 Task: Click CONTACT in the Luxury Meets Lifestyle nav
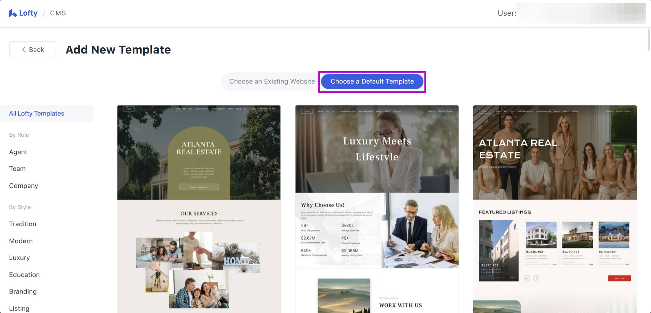point(397,111)
